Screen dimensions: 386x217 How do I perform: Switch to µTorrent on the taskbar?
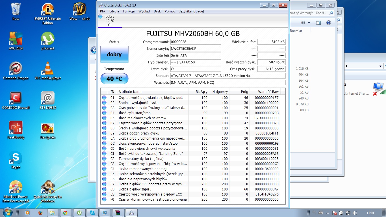point(79,213)
